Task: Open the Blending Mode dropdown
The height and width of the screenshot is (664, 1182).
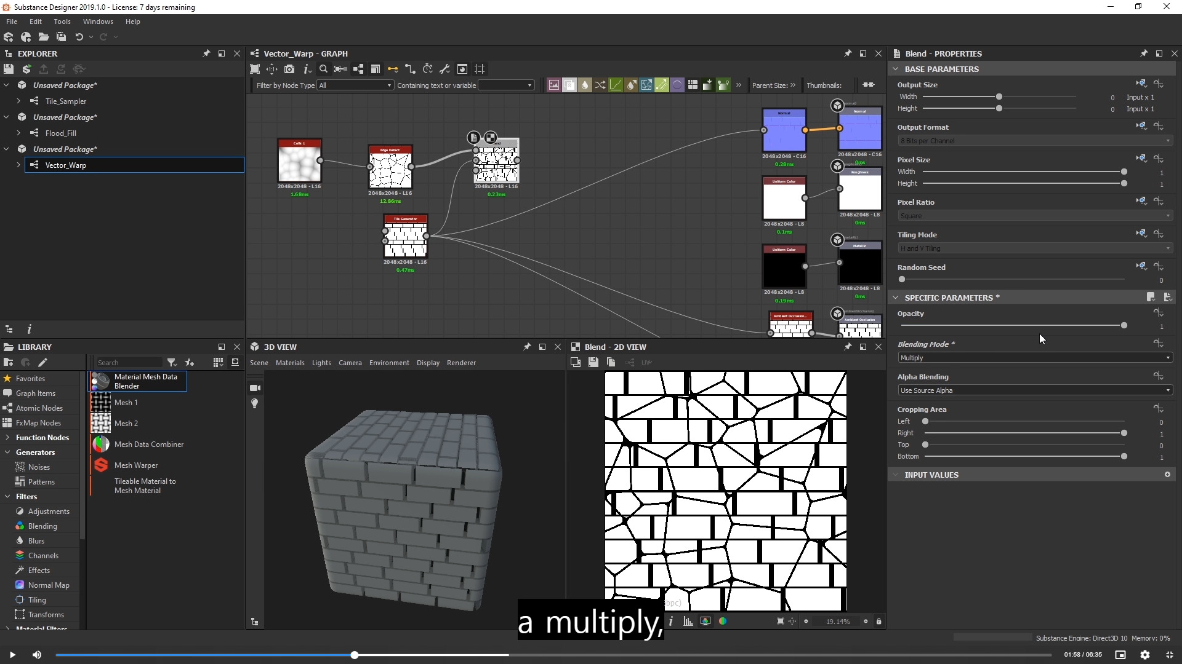Action: click(1034, 358)
